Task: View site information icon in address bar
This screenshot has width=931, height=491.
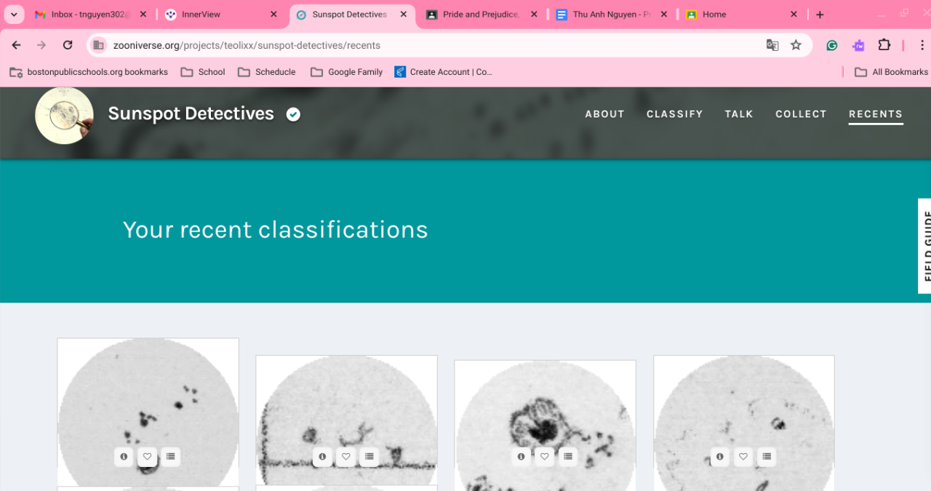Action: pos(99,45)
